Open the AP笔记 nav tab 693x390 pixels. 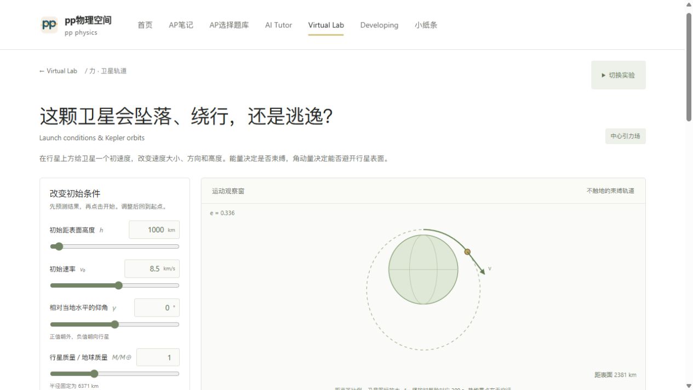click(x=181, y=25)
